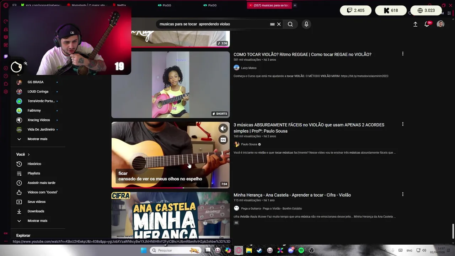Play the Ana Castela Minha Herança thumbnail
The width and height of the screenshot is (455, 256).
pyautogui.click(x=171, y=215)
